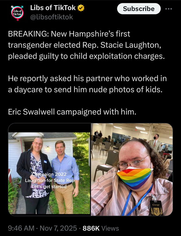The image size is (181, 236).
Task: Open the three-dot more options menu
Action: 169,9
